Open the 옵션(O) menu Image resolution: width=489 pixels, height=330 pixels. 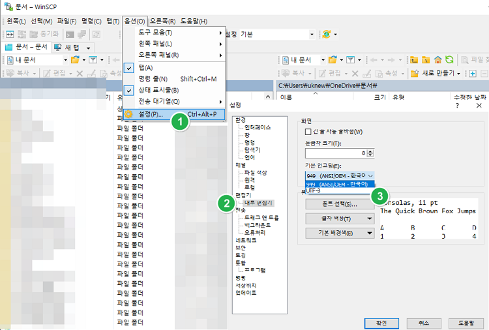click(134, 22)
